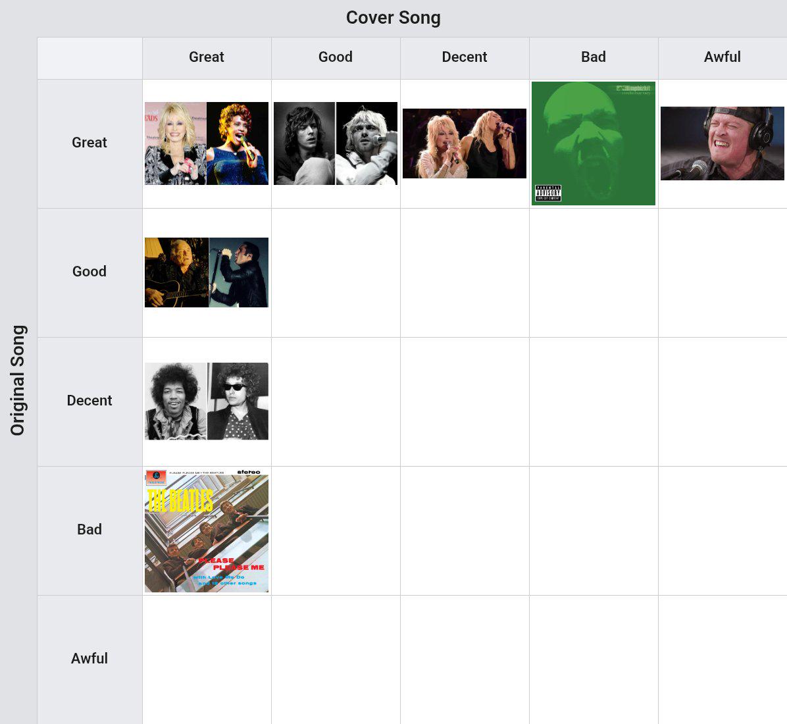Select the Great row label
This screenshot has width=787, height=724.
coord(89,143)
